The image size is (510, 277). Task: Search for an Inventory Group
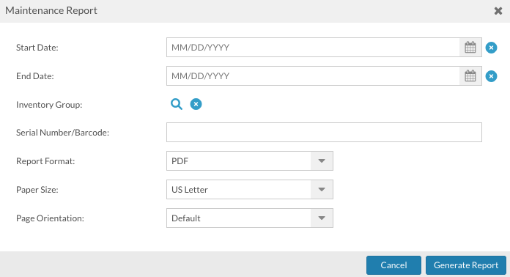[x=177, y=104]
